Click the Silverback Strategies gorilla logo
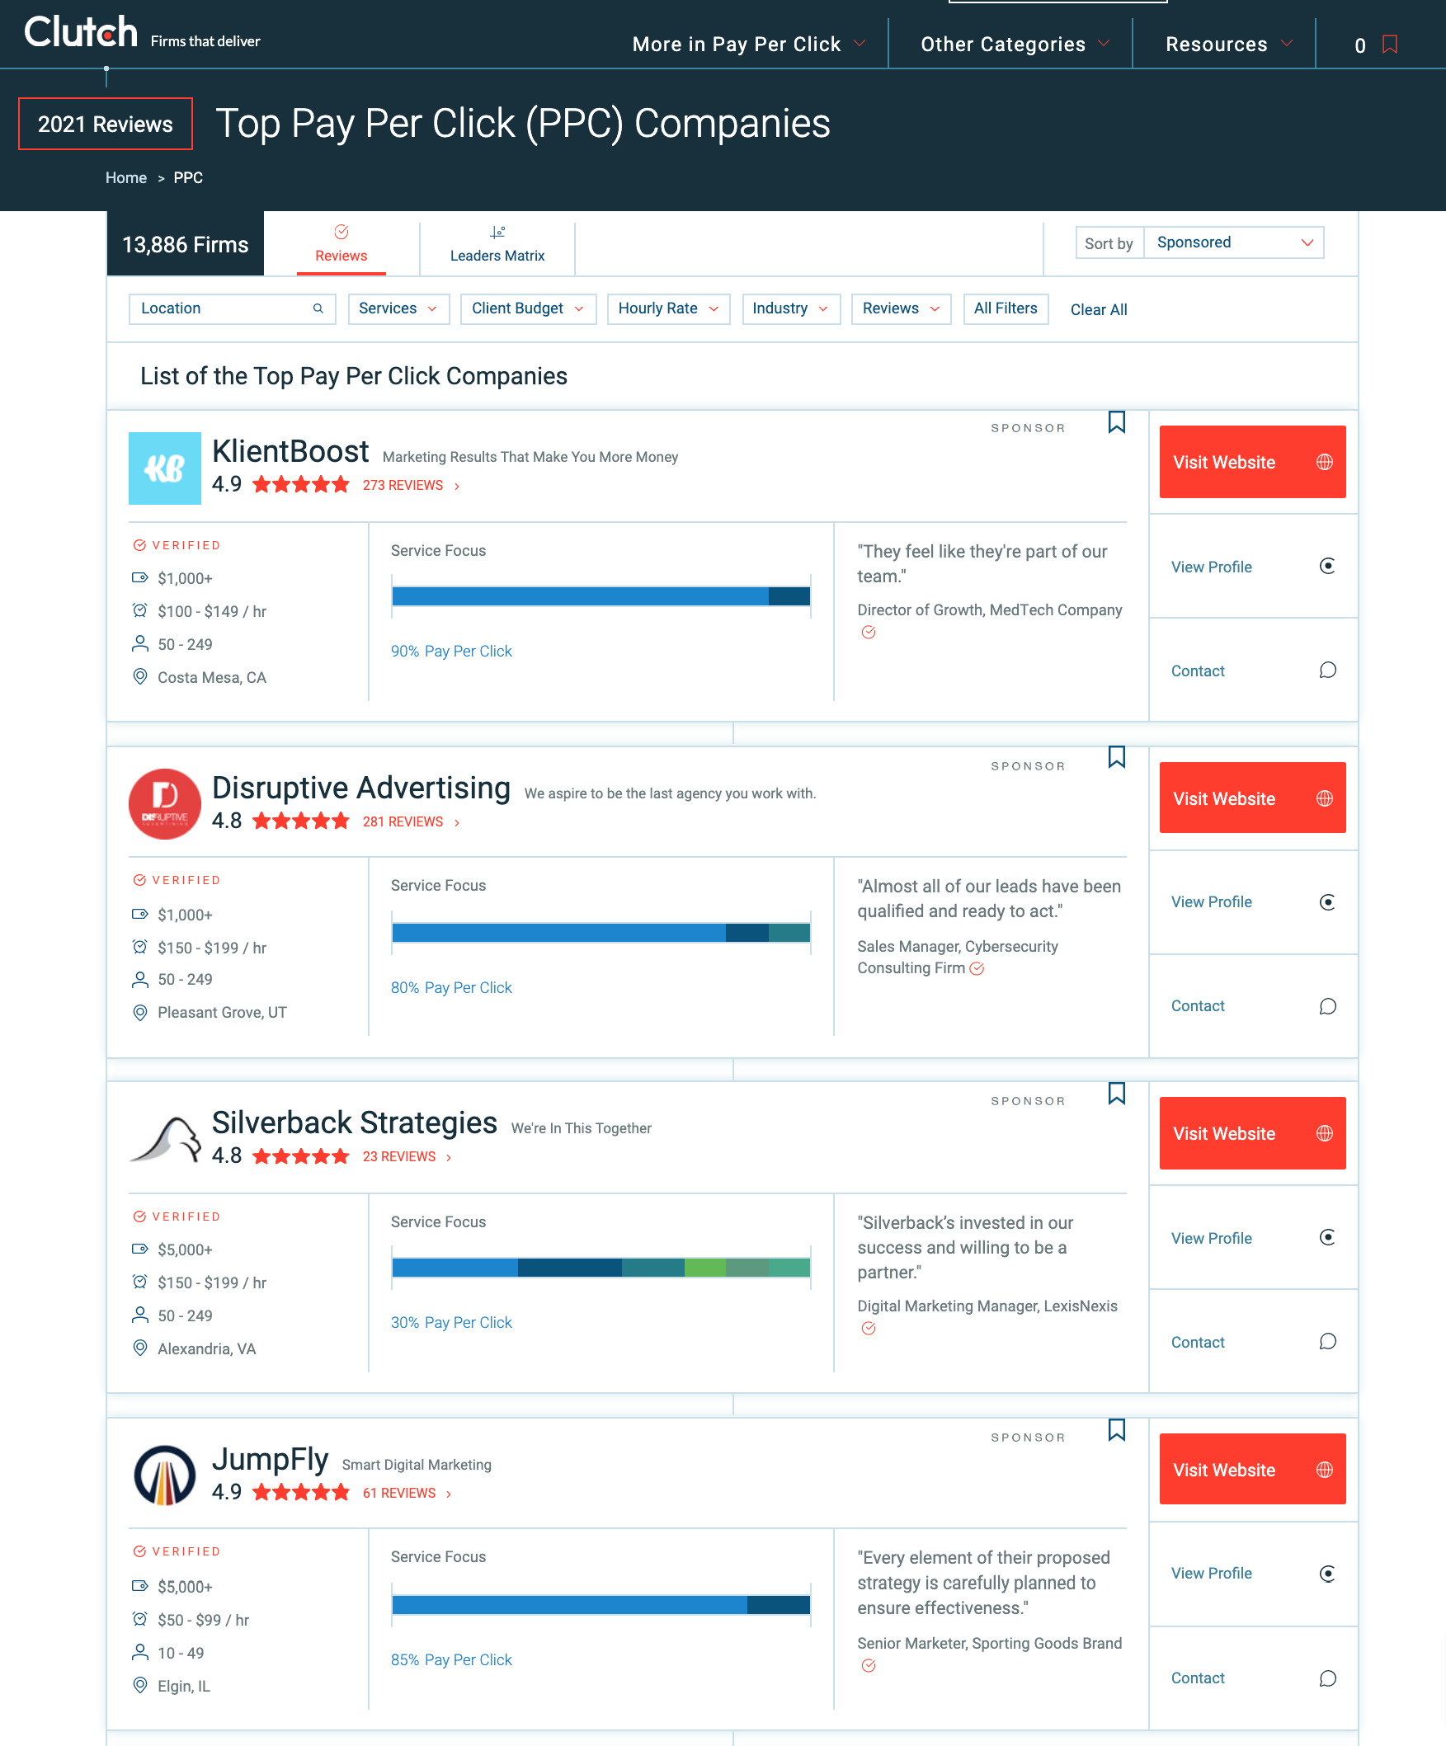This screenshot has height=1746, width=1446. point(165,1139)
